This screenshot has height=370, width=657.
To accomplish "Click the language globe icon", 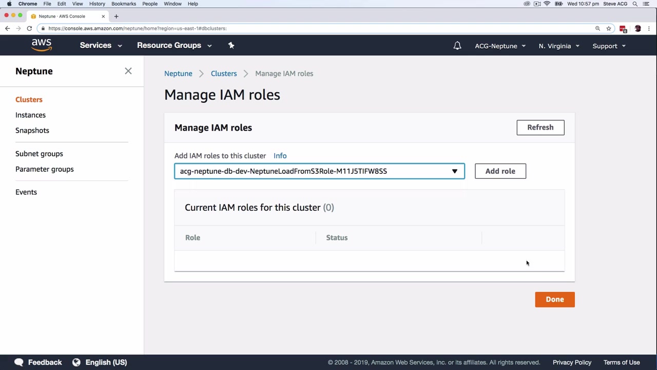I will (76, 362).
